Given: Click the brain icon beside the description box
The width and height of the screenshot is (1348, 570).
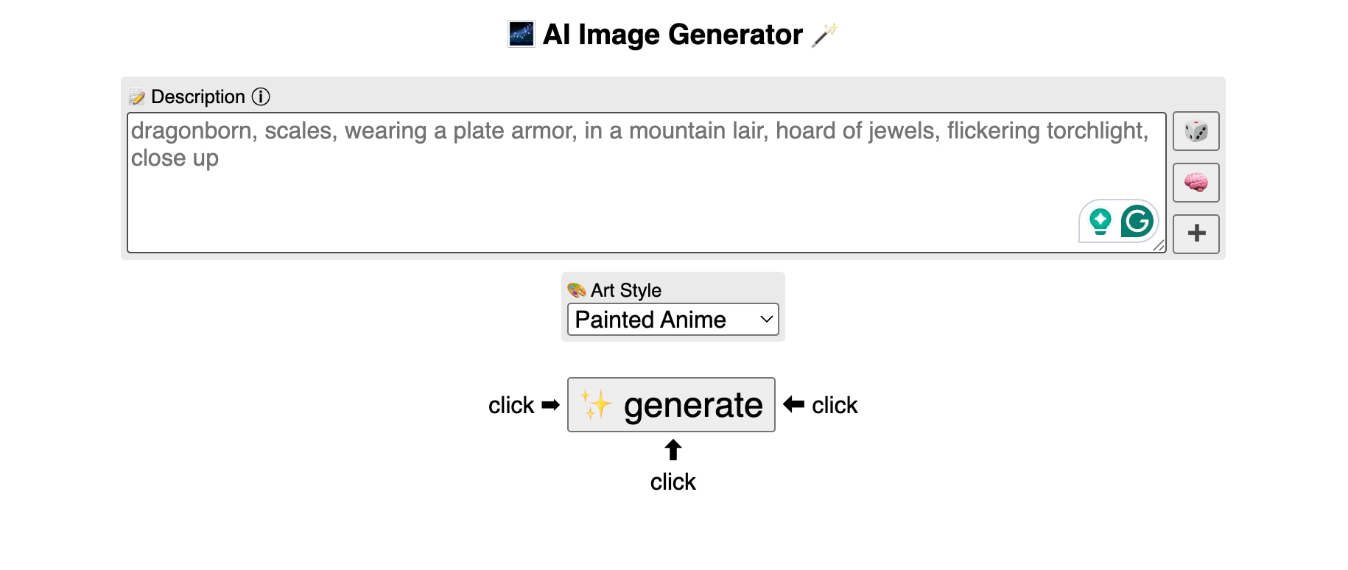Looking at the screenshot, I should tap(1196, 182).
